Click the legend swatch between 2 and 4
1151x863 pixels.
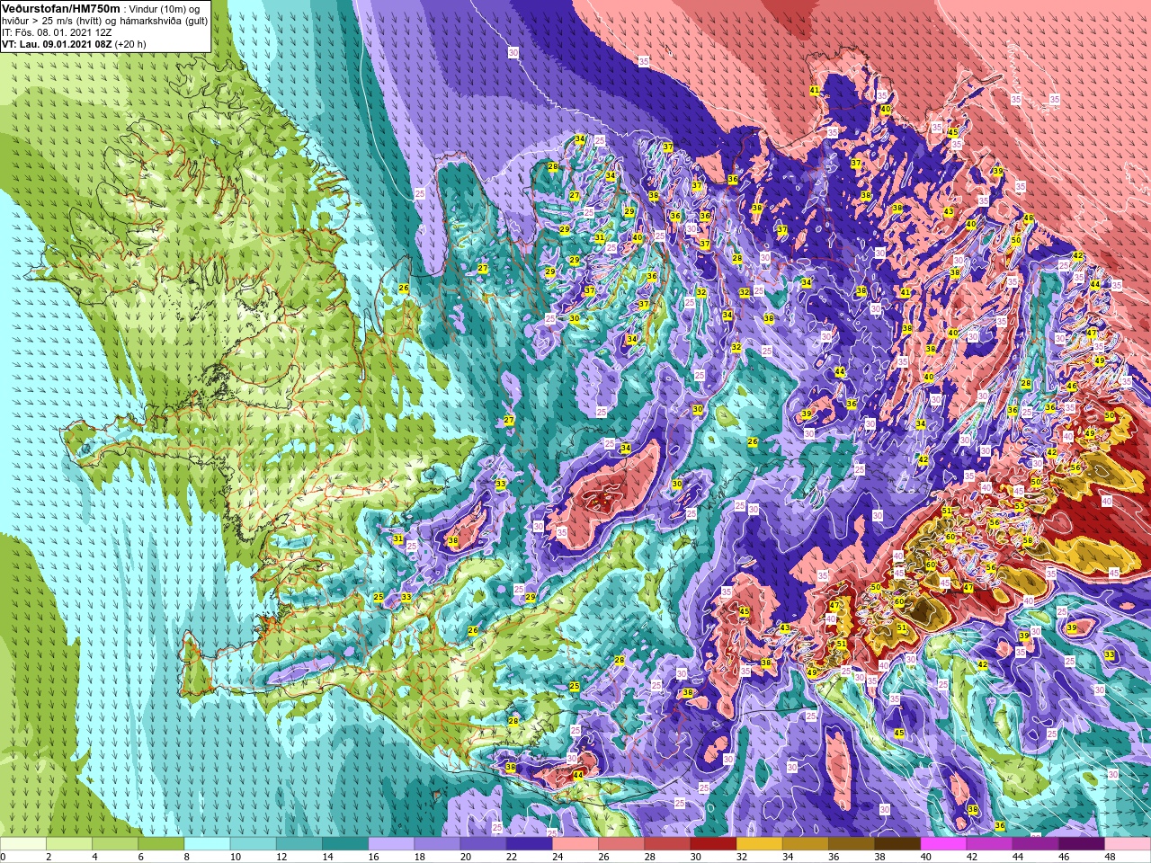[x=69, y=843]
